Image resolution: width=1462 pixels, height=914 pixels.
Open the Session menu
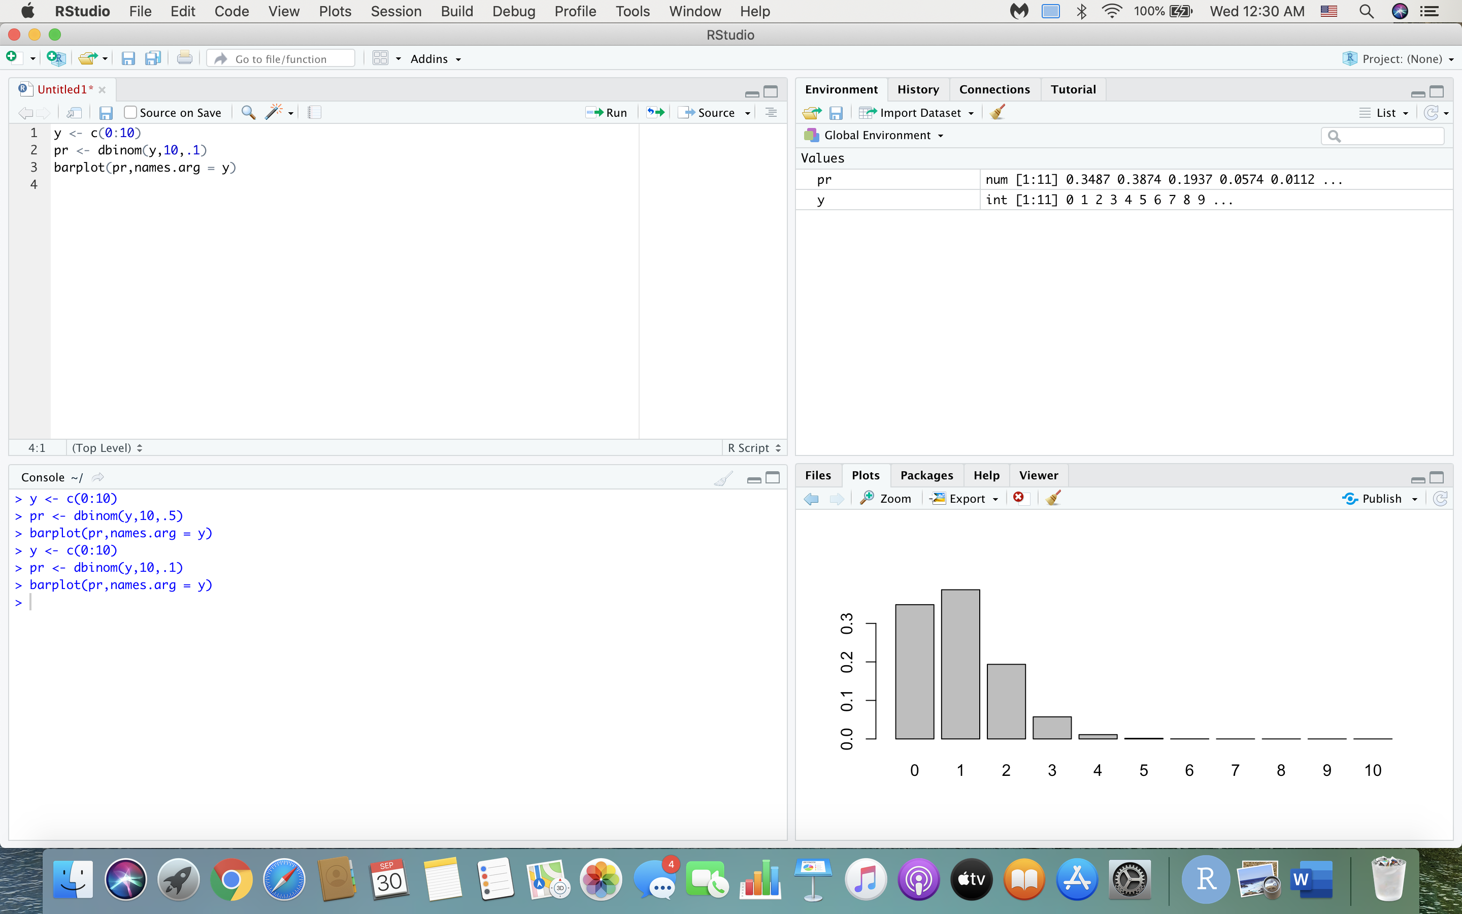coord(396,12)
